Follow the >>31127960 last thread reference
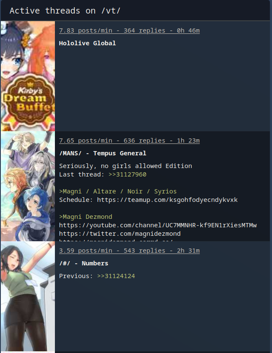 click(x=128, y=174)
